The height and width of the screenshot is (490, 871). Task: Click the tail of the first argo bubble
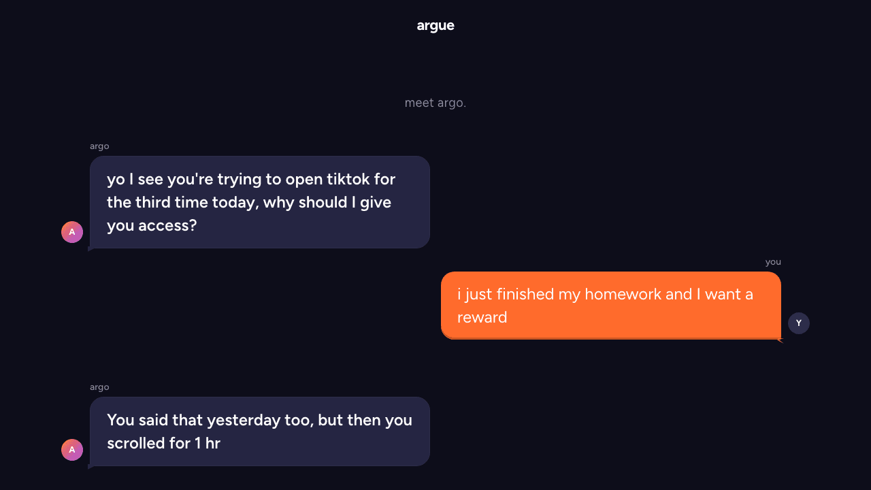(91, 250)
